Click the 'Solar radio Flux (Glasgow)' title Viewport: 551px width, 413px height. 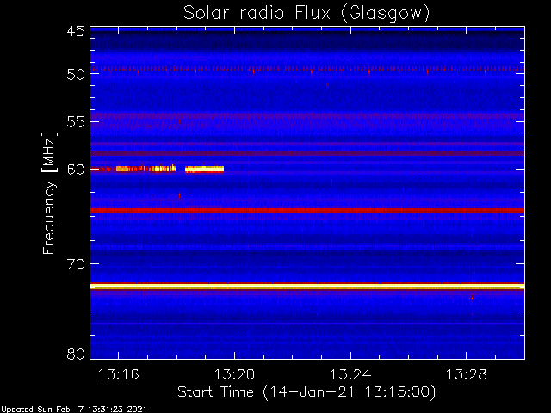pos(306,14)
